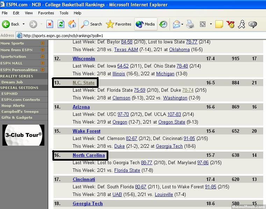This screenshot has height=209, width=266.
Task: Expand the SportsNation plus icon
Action: point(43,56)
